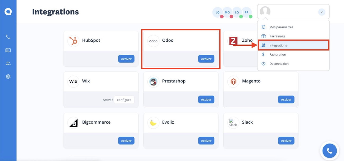This screenshot has width=344, height=161.
Task: Open the users icon in the sidebar
Action: point(8,63)
